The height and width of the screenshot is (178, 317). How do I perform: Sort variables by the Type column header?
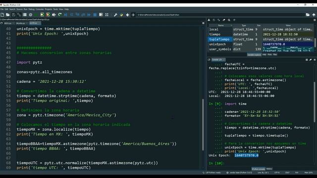click(x=244, y=25)
